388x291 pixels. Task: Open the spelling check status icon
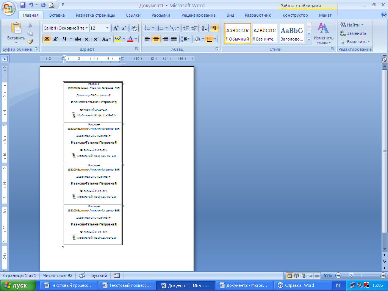click(x=82, y=275)
